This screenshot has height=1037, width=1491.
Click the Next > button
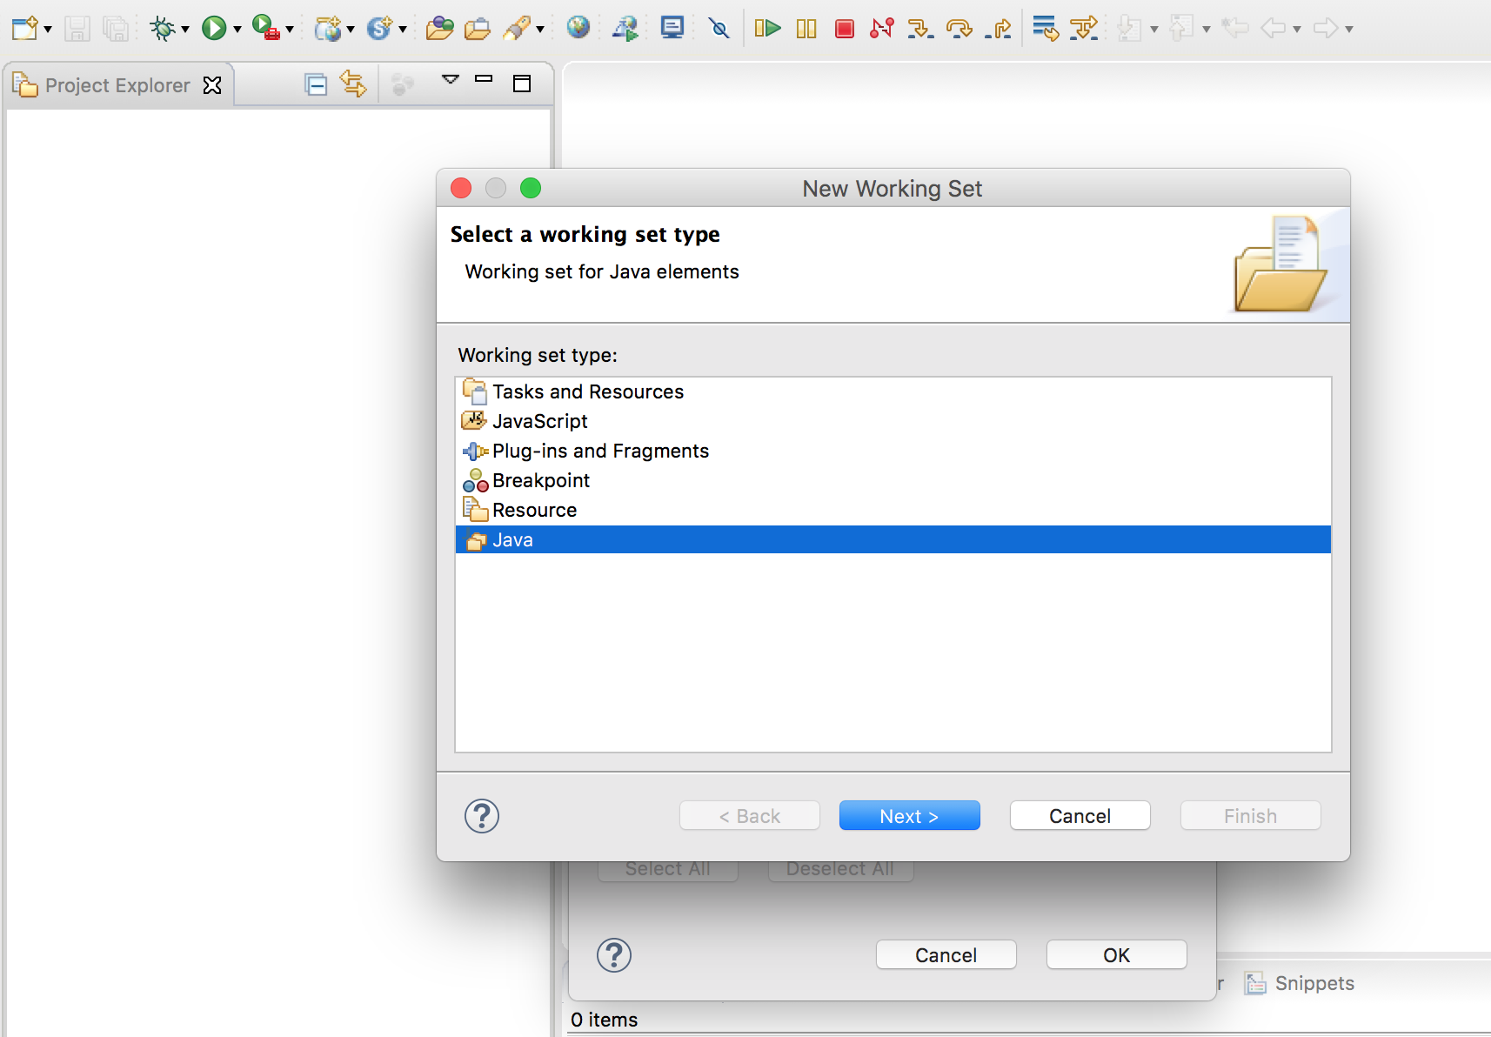tap(909, 816)
